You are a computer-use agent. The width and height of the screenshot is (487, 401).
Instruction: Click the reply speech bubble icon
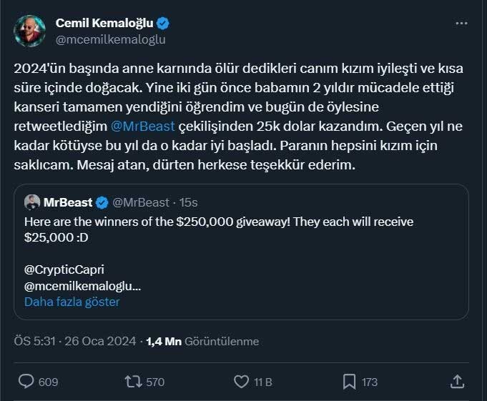27,382
